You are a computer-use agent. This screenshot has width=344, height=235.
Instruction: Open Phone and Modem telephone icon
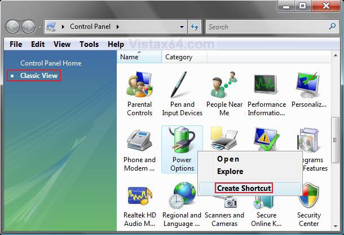pos(139,140)
